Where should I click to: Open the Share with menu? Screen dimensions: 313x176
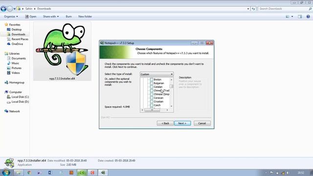point(51,17)
